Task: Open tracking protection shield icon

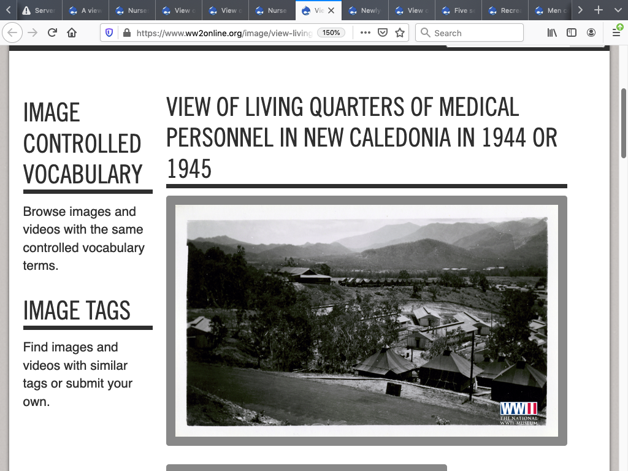Action: coord(109,33)
